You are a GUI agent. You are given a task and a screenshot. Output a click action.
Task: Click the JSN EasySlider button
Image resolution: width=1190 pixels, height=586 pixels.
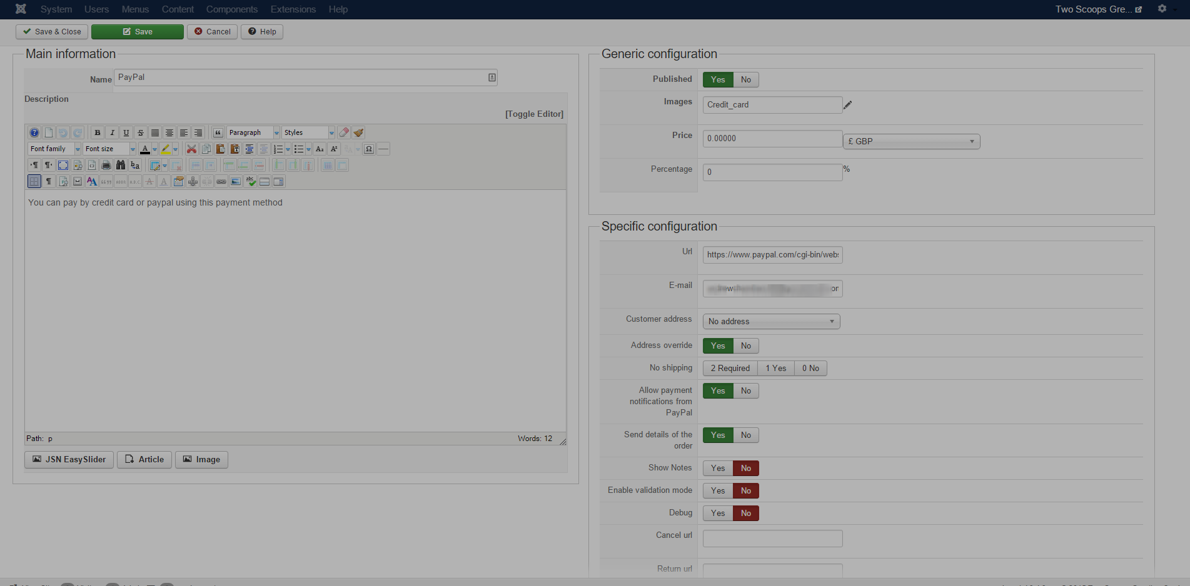(69, 460)
